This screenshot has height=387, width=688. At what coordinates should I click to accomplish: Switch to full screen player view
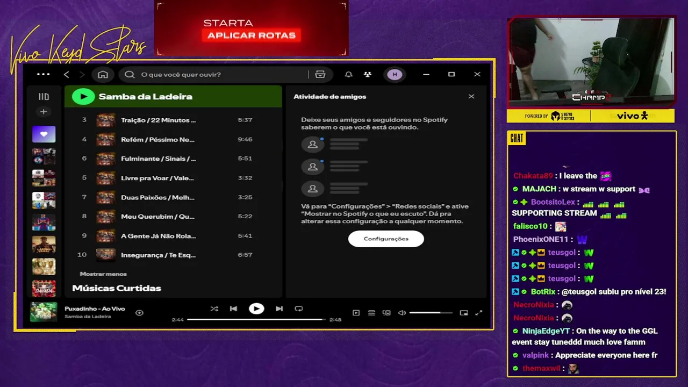[x=479, y=313]
